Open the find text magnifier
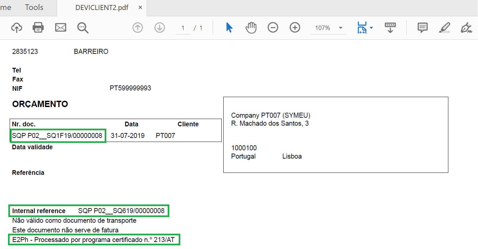Screen dimensions: 478x249 tap(83, 28)
